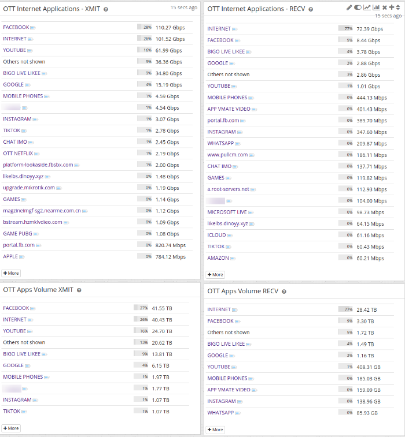This screenshot has width=405, height=437.
Task: Open portal.fb.com link with 389.70 Mbps
Action: coord(223,121)
